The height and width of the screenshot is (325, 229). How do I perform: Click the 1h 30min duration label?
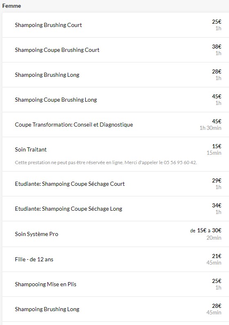[x=210, y=128]
